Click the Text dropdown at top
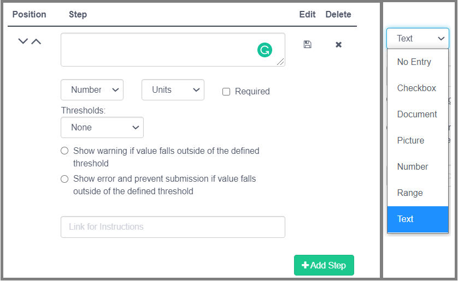458x281 pixels. pos(418,38)
